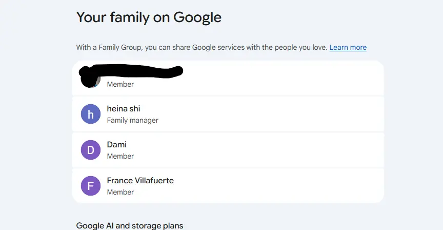This screenshot has height=230, width=443.
Task: Open the heina shi family member name
Action: point(124,109)
